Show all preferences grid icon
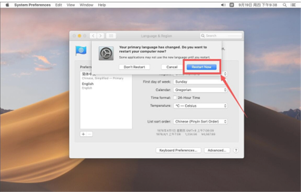 tap(111, 36)
